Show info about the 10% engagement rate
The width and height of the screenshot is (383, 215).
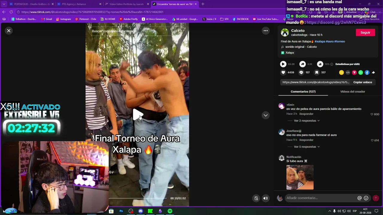coord(332,64)
